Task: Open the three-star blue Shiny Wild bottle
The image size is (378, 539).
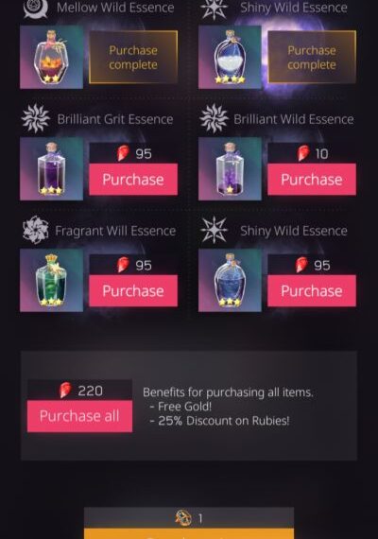Action: pyautogui.click(x=230, y=280)
